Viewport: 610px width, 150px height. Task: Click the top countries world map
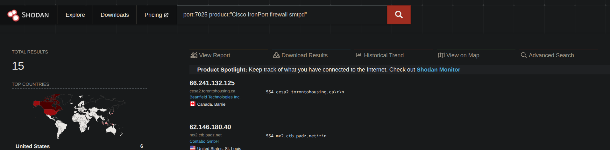click(79, 116)
